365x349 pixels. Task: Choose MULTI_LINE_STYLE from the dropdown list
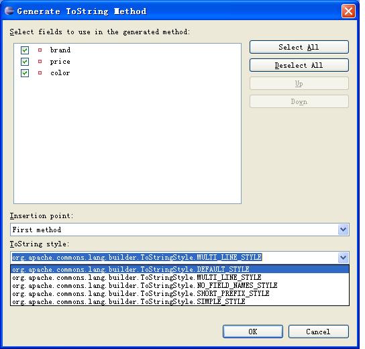pos(180,278)
